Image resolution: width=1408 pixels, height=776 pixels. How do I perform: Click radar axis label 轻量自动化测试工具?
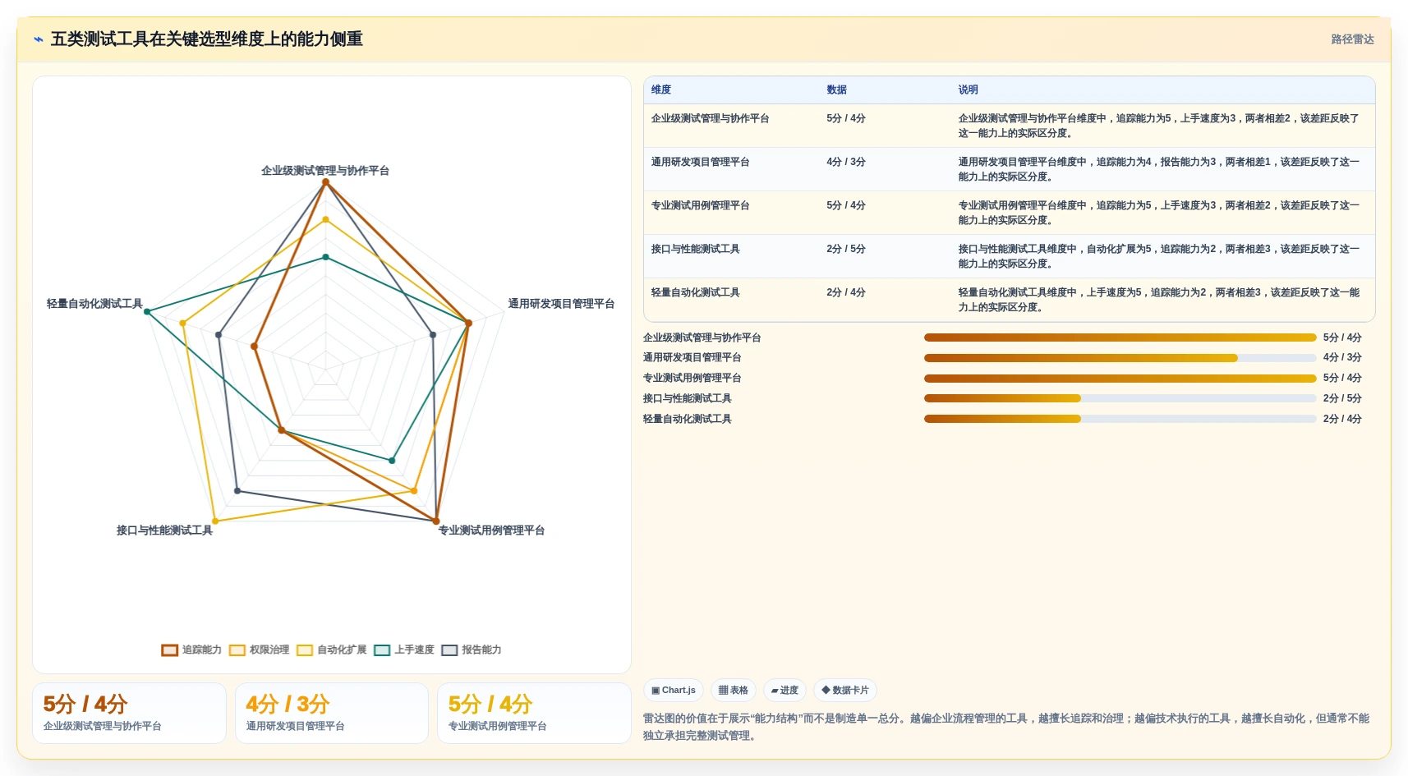point(94,304)
